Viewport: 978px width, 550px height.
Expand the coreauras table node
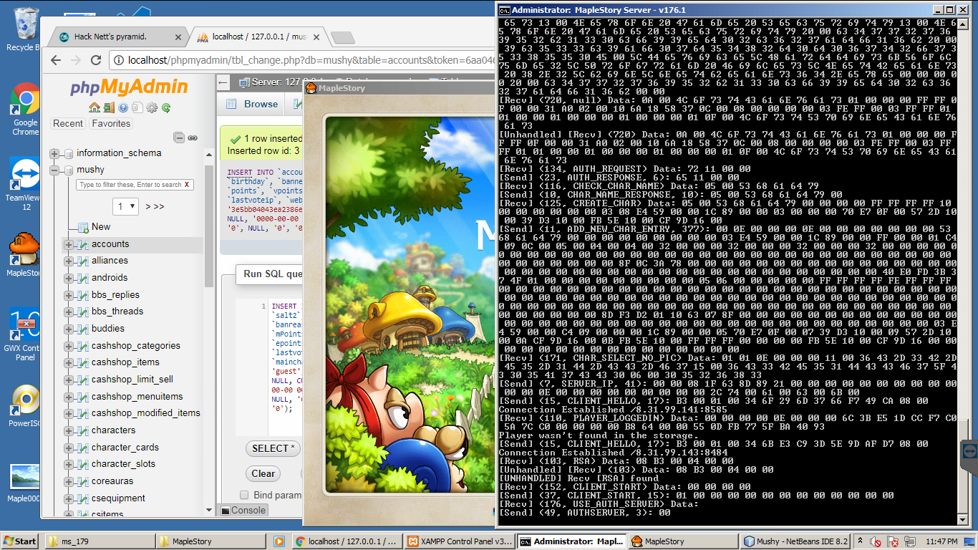coord(69,481)
